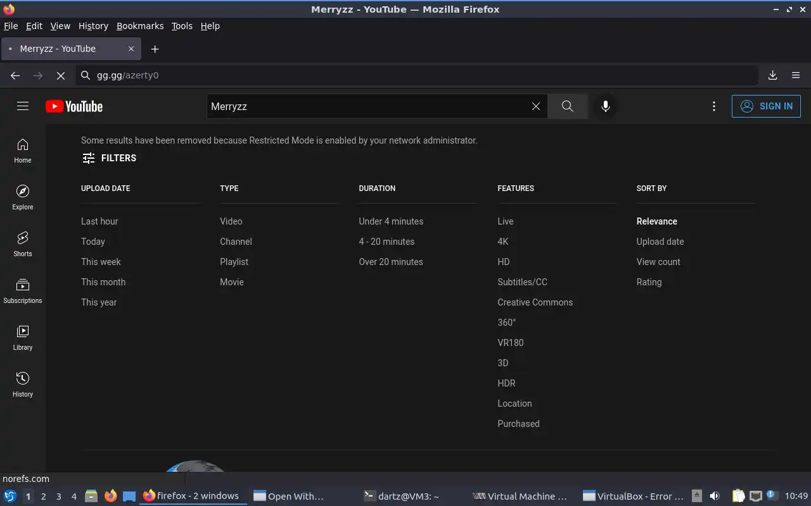Filter uploads by This month
811x506 pixels.
(x=103, y=282)
